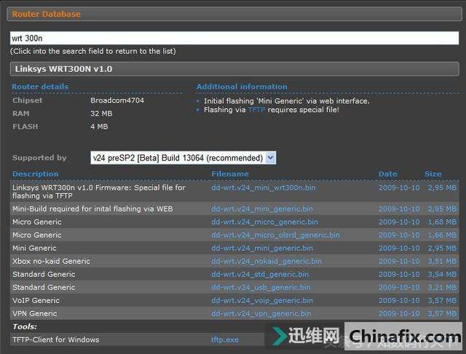466x354 pixels.
Task: Download dd-wrt.v24_vpn_generic.bin
Action: tap(261, 313)
